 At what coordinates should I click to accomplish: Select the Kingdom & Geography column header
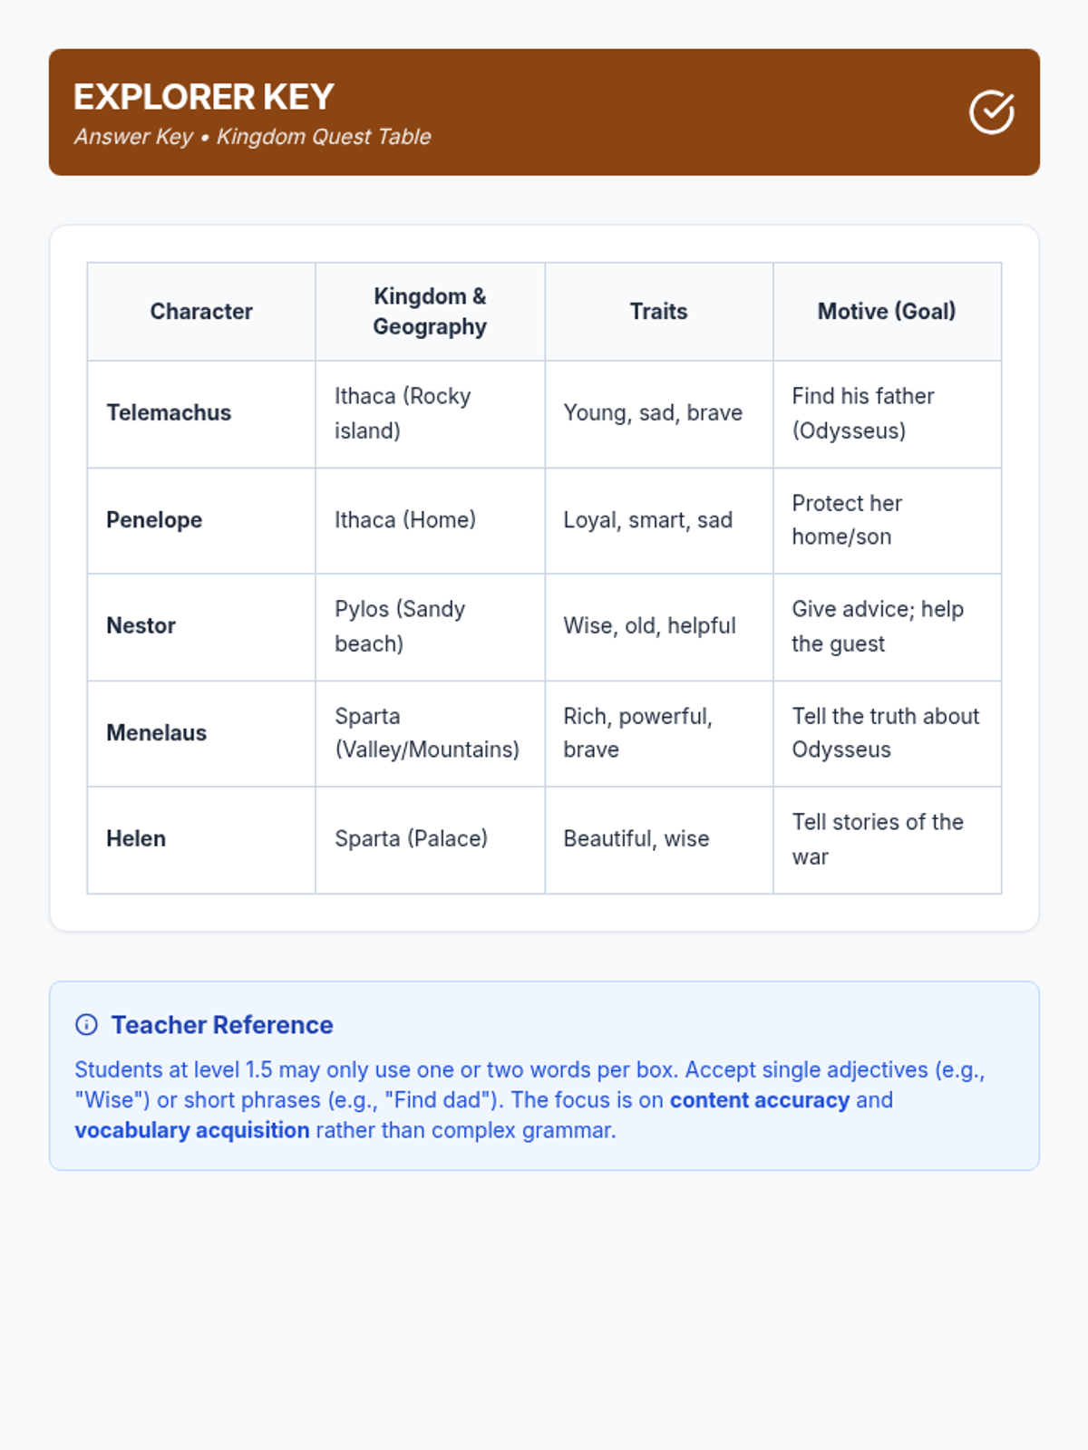tap(430, 312)
